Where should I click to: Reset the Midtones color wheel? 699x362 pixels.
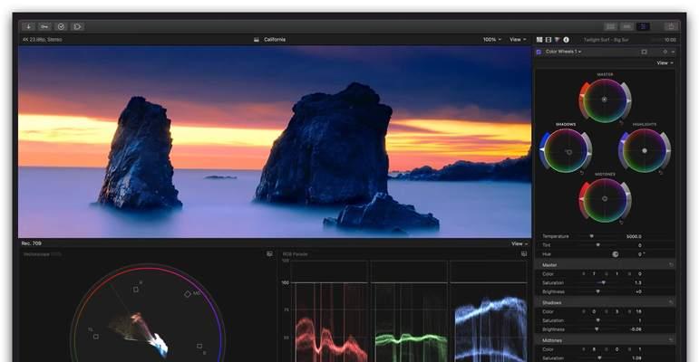click(621, 222)
